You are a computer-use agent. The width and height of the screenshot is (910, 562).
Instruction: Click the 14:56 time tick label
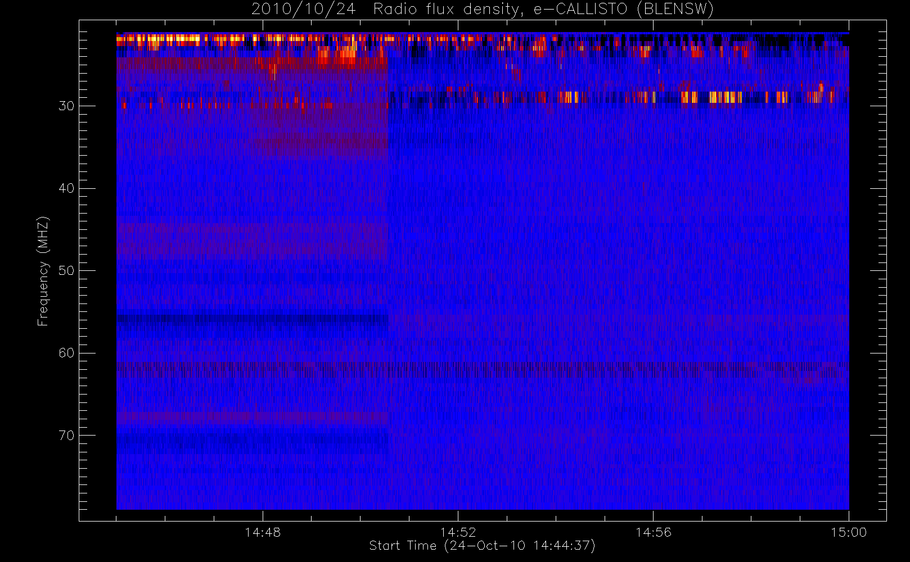653,532
